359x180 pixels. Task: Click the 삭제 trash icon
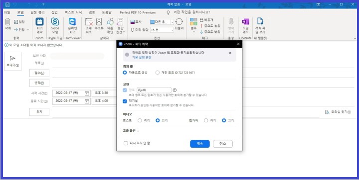[8, 24]
